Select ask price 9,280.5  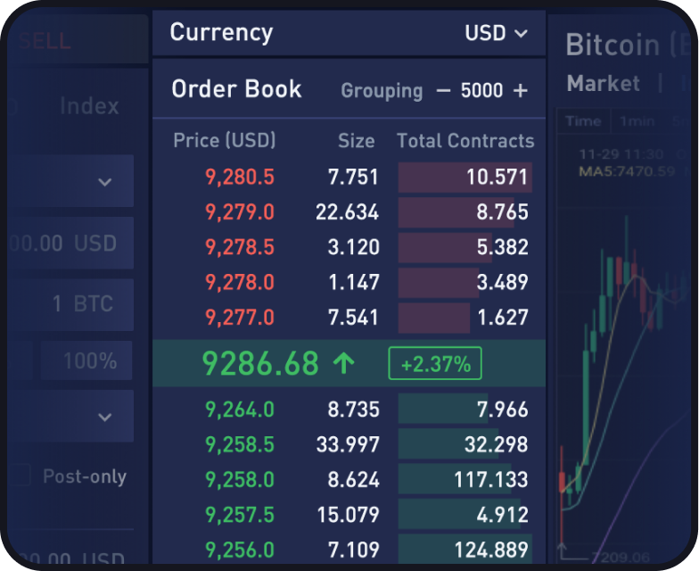tap(239, 177)
